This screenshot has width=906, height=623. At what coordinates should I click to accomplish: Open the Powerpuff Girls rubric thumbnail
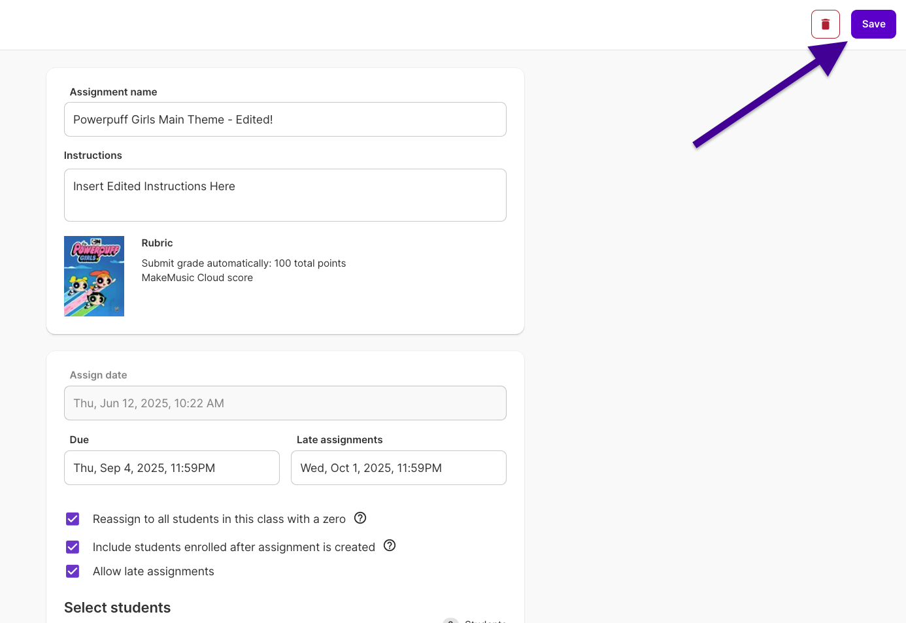click(x=93, y=276)
